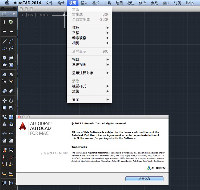Expand the 显示 submenu at menu bottom
The height and width of the screenshot is (190, 200).
point(89,100)
